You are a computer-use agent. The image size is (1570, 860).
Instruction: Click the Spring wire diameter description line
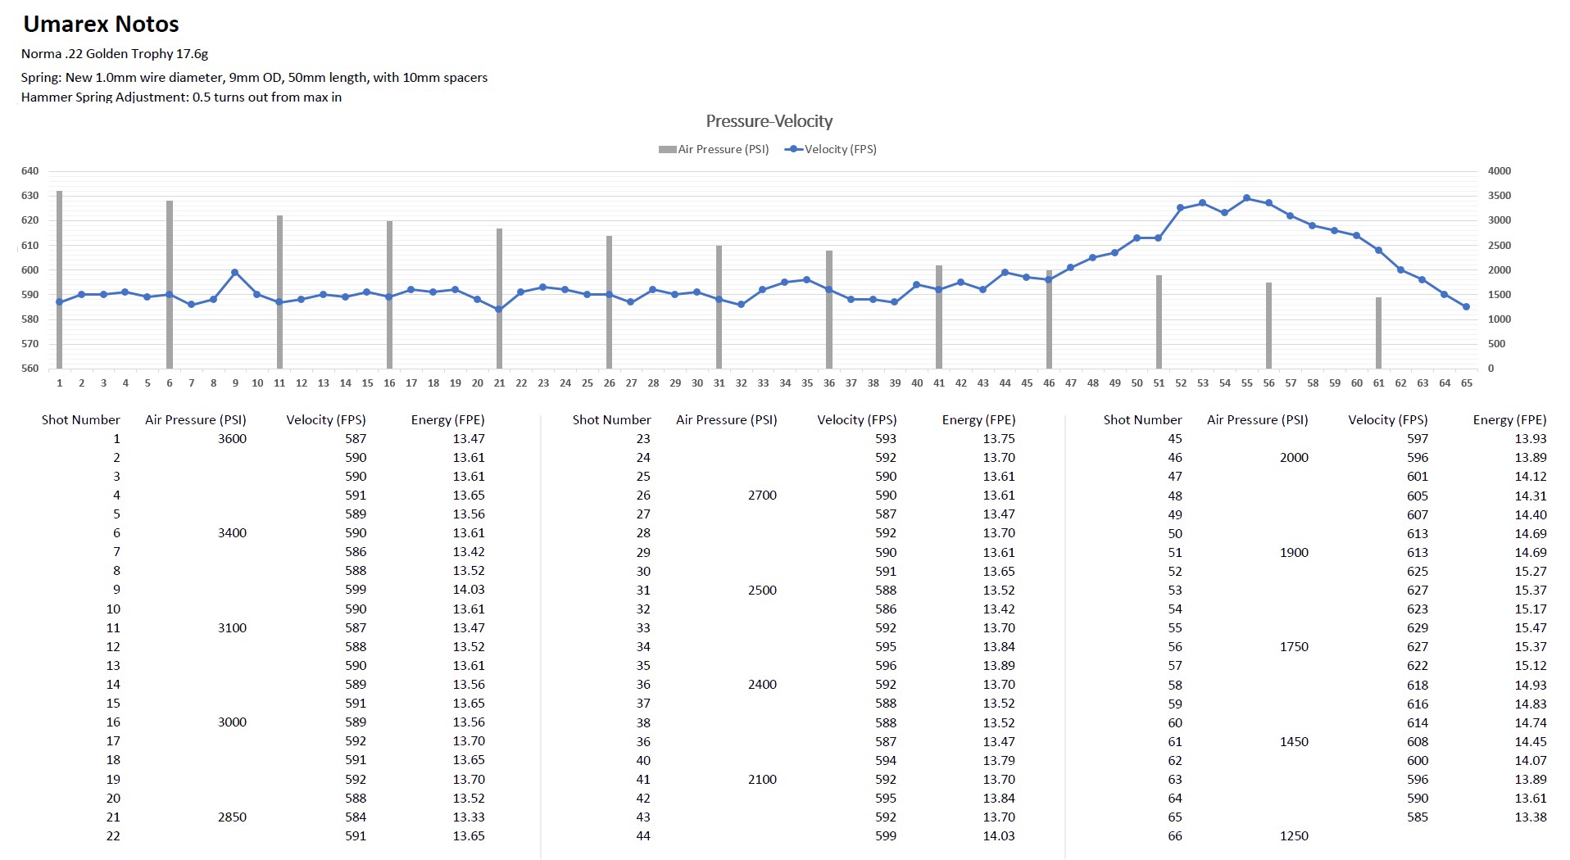(254, 78)
